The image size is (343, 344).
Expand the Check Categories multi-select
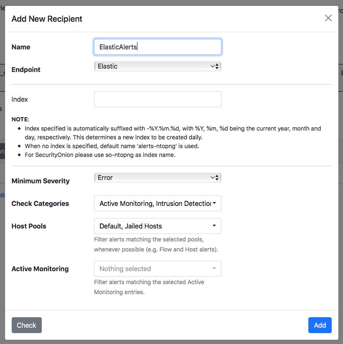pyautogui.click(x=158, y=203)
